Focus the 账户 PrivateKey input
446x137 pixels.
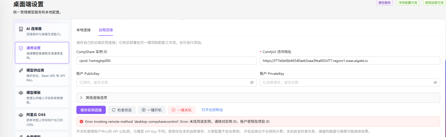coord(350,82)
